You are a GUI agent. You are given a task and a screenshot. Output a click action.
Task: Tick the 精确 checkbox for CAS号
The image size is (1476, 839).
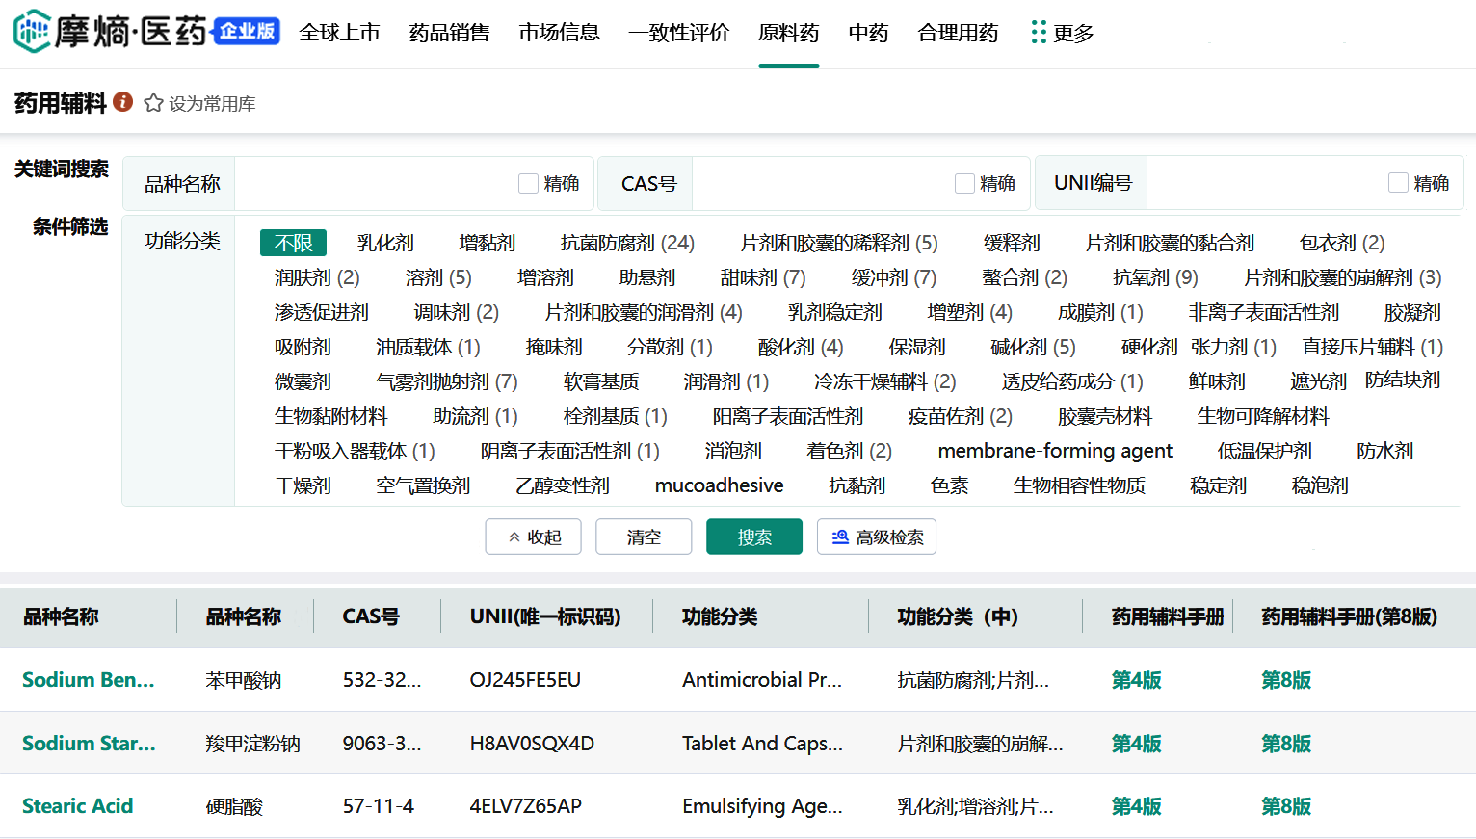[x=964, y=183]
